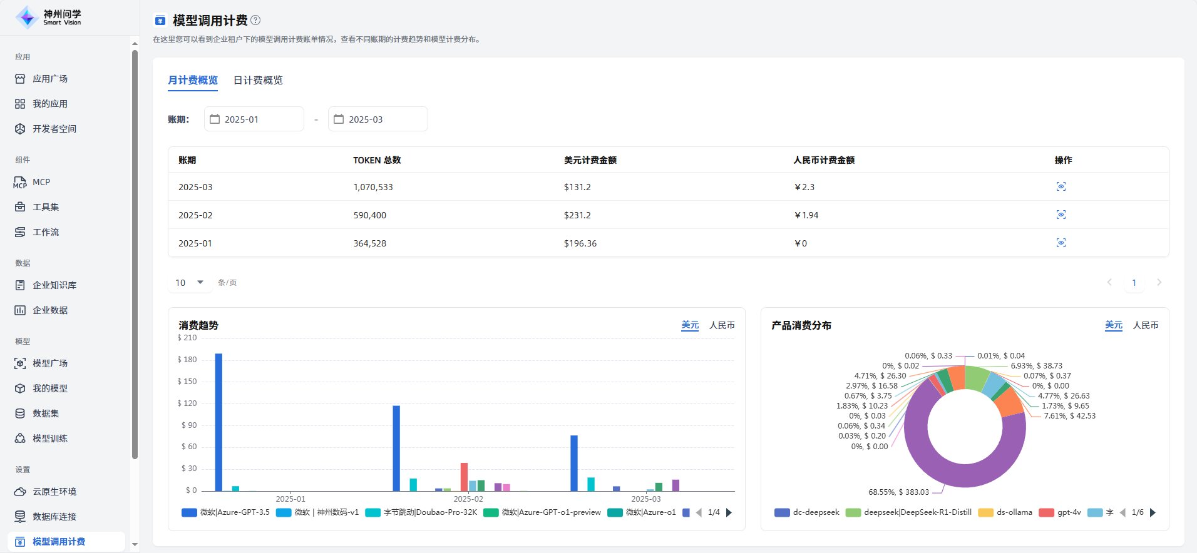This screenshot has width=1197, height=553.
Task: Click the help icon beside 模型调用计费 title
Action: pyautogui.click(x=255, y=20)
